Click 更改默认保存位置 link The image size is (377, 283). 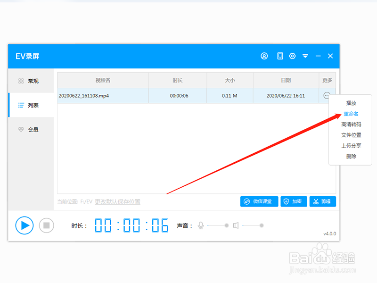coord(117,202)
